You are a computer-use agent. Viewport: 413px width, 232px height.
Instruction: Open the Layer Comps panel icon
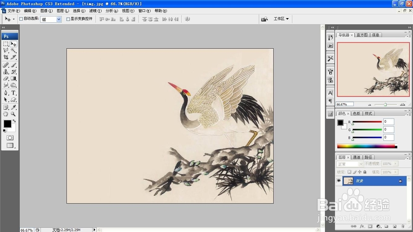click(330, 114)
